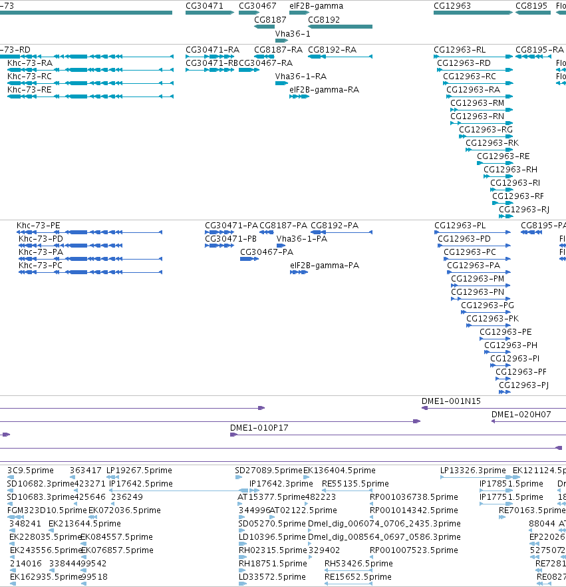Open EST RP001036738.5prime
566x587 pixels.
[414, 497]
